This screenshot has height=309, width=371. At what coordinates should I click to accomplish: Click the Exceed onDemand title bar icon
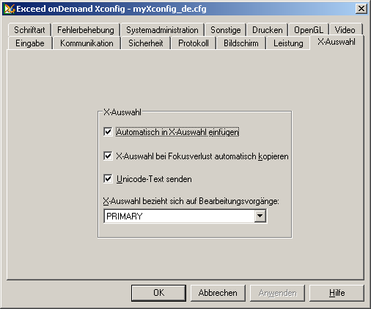point(10,9)
